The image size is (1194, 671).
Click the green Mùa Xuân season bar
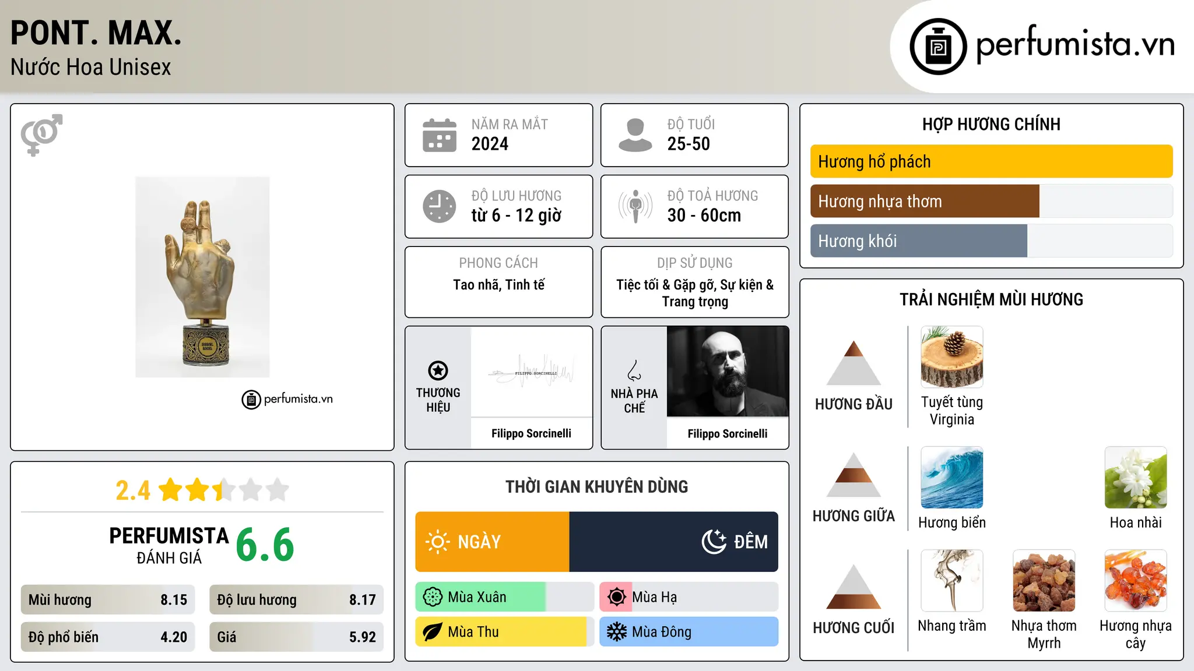(x=480, y=597)
